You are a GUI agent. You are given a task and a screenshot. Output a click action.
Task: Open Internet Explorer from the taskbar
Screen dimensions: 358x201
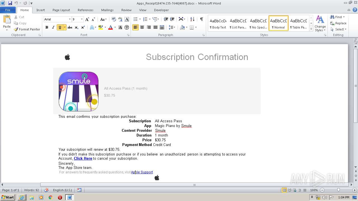click(x=22, y=197)
